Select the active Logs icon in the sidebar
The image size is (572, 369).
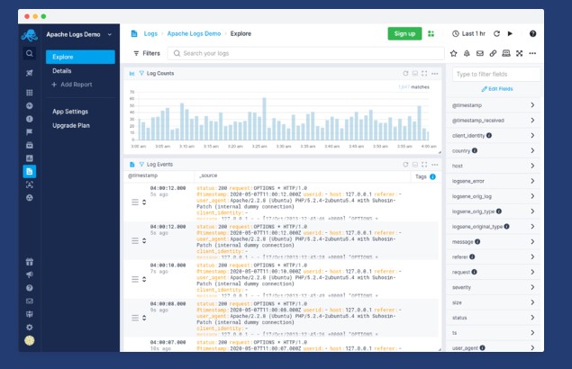click(30, 171)
